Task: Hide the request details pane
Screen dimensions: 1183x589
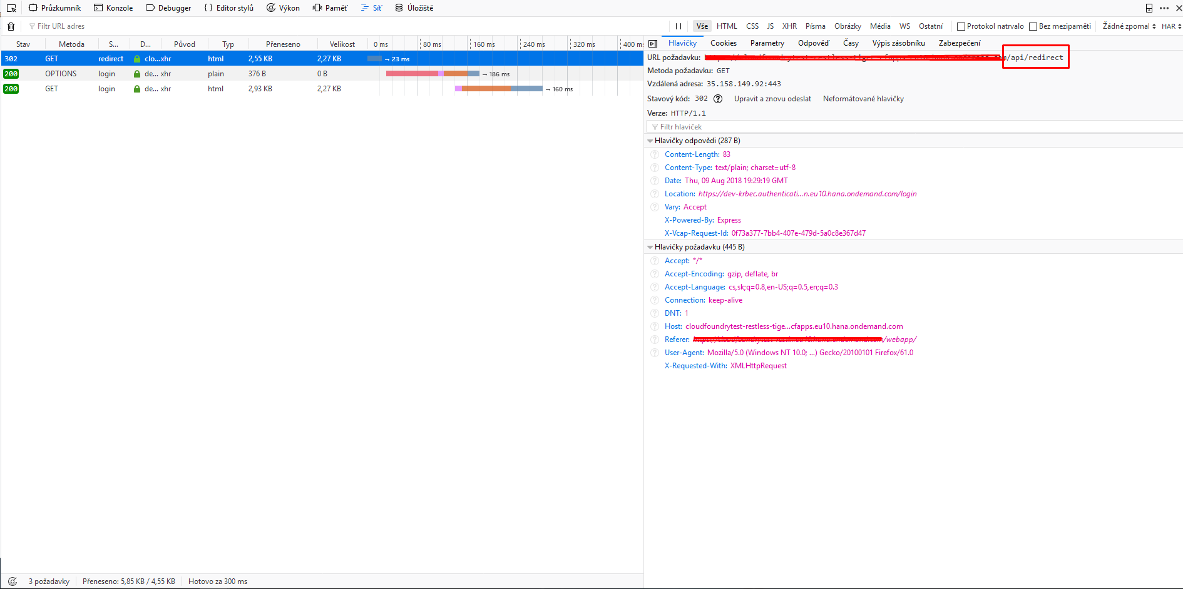Action: point(653,44)
